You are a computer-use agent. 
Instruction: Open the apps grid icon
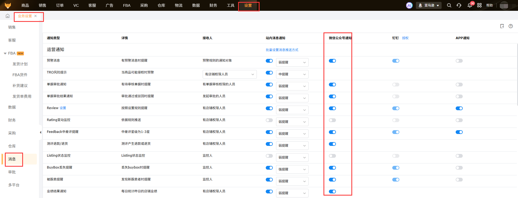click(x=479, y=5)
